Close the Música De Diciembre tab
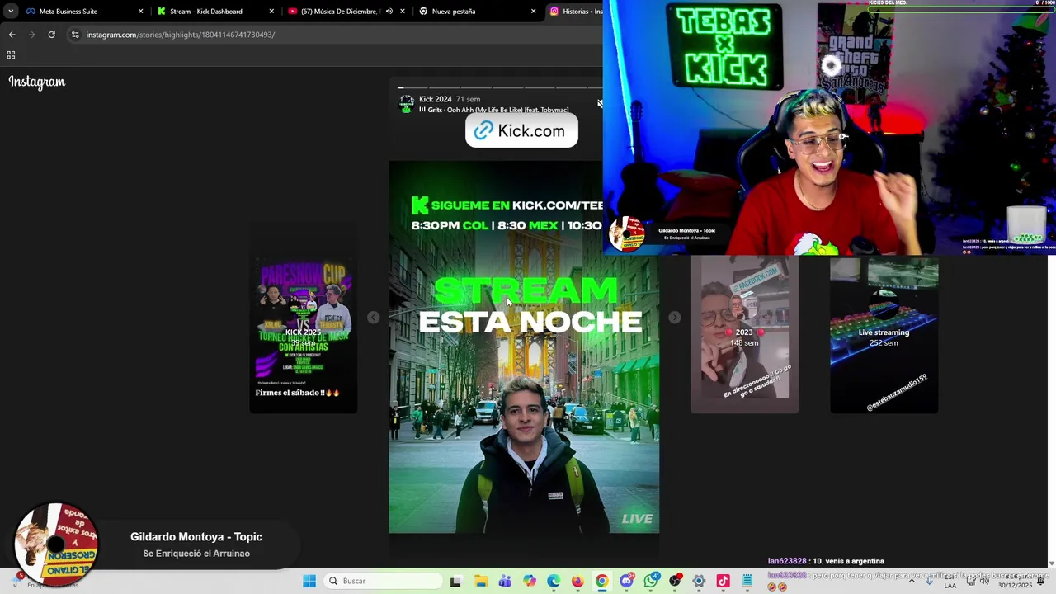The height and width of the screenshot is (594, 1056). click(x=403, y=12)
